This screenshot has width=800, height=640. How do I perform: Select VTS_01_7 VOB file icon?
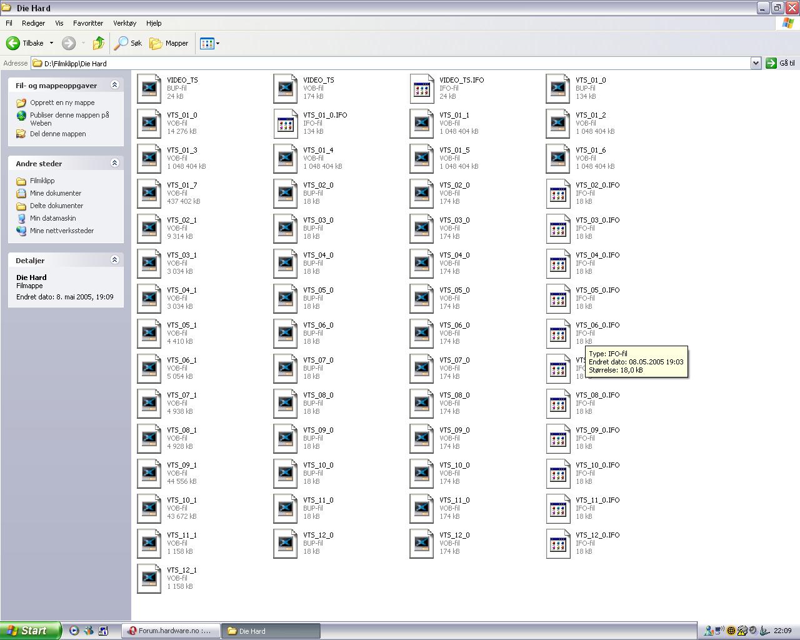pyautogui.click(x=149, y=193)
